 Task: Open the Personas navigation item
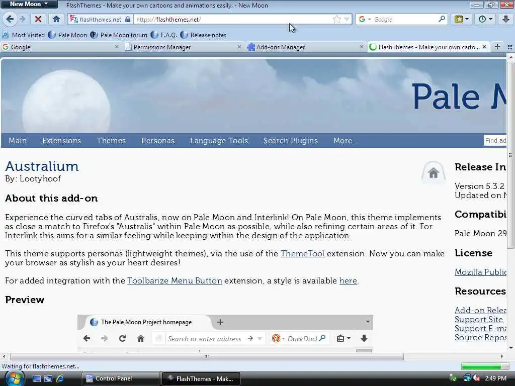click(157, 141)
